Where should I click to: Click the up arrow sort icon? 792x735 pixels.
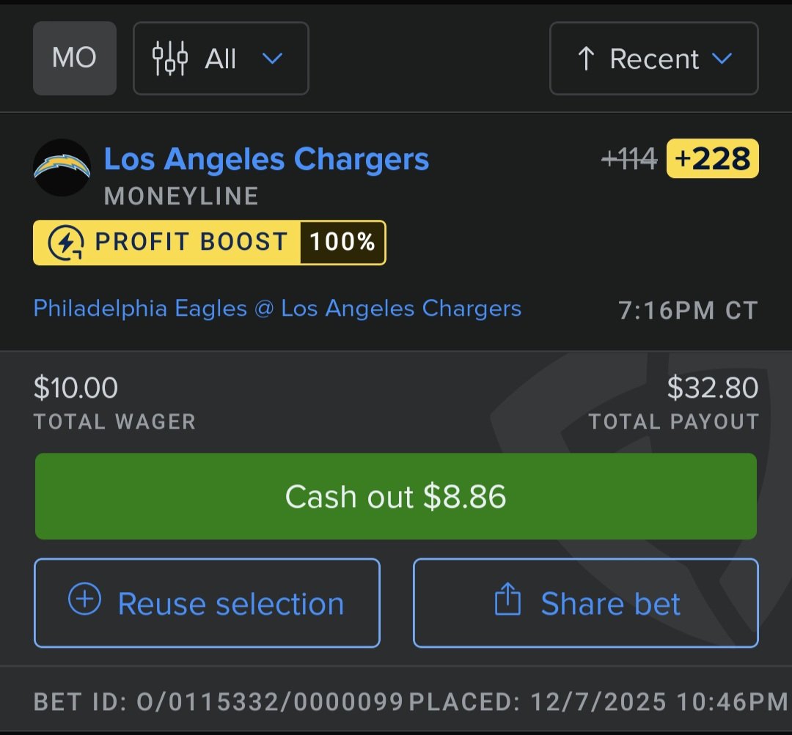[585, 59]
